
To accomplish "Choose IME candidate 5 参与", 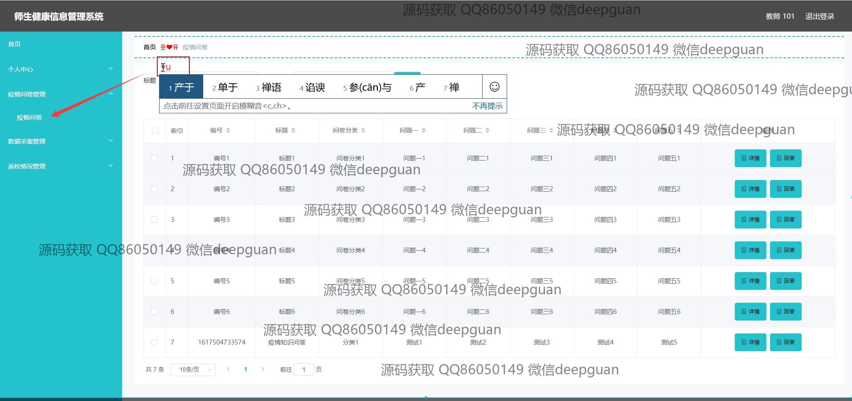I will pos(368,87).
